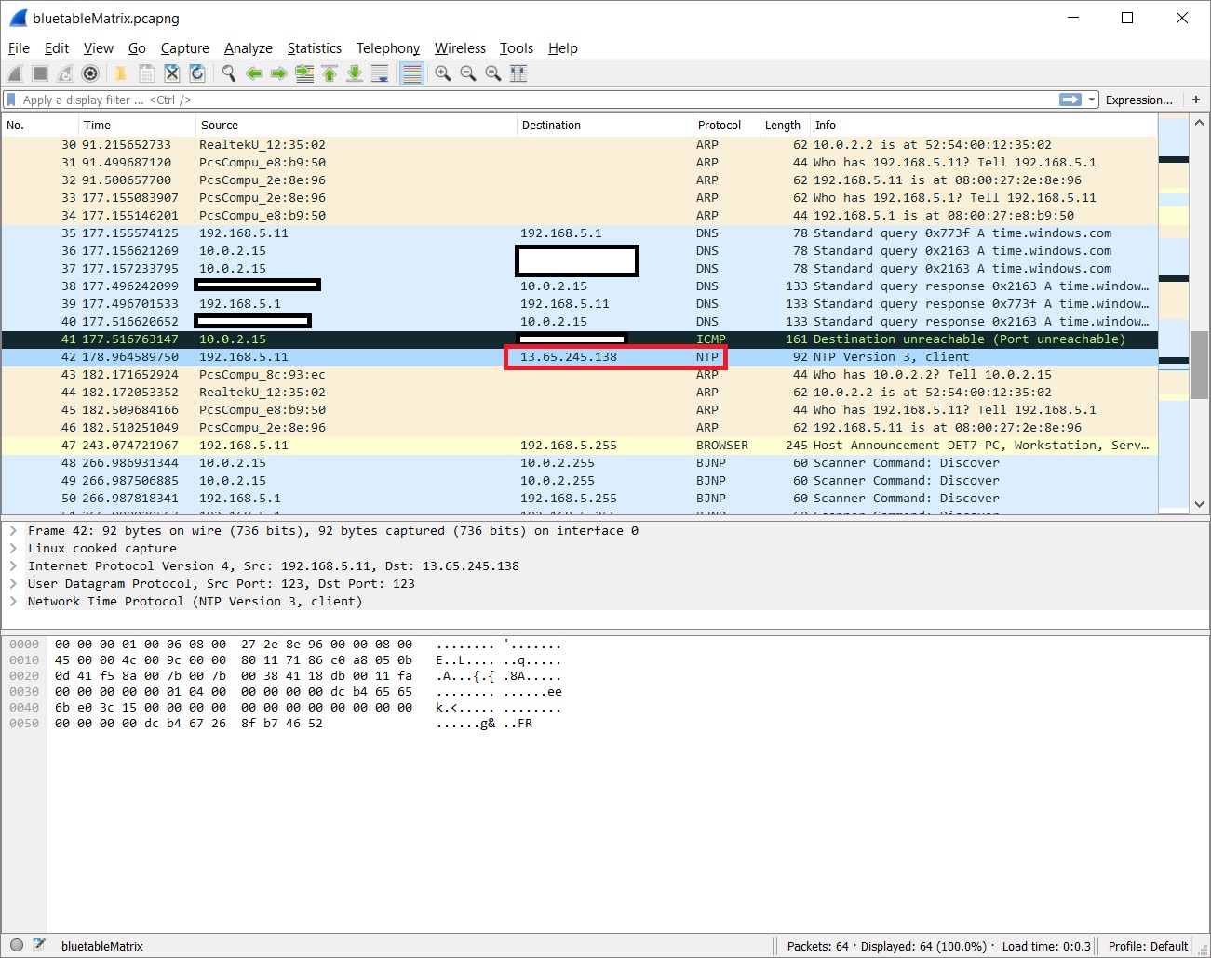Expand the User Datagram Protocol row

(13, 584)
